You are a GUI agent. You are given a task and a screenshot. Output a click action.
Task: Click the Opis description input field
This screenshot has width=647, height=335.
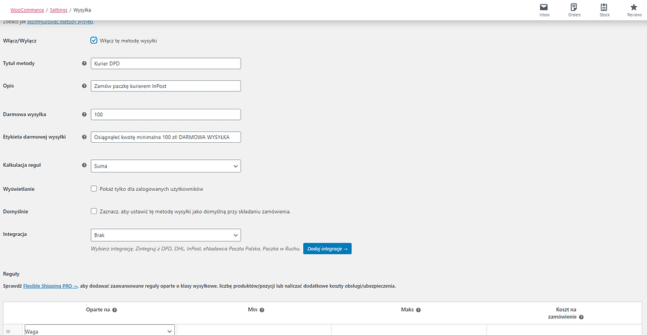pos(166,86)
